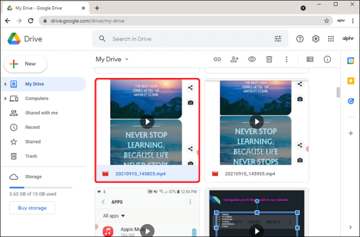Open the Settings gear icon
The height and width of the screenshot is (237, 360).
pyautogui.click(x=316, y=39)
